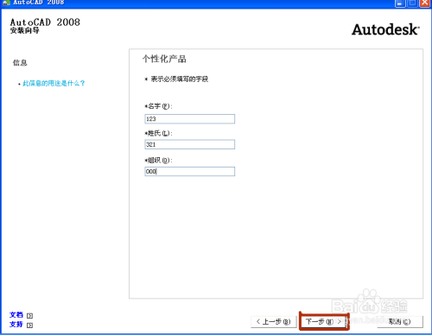Click the first name field containing 123
432x335 pixels.
tap(190, 119)
